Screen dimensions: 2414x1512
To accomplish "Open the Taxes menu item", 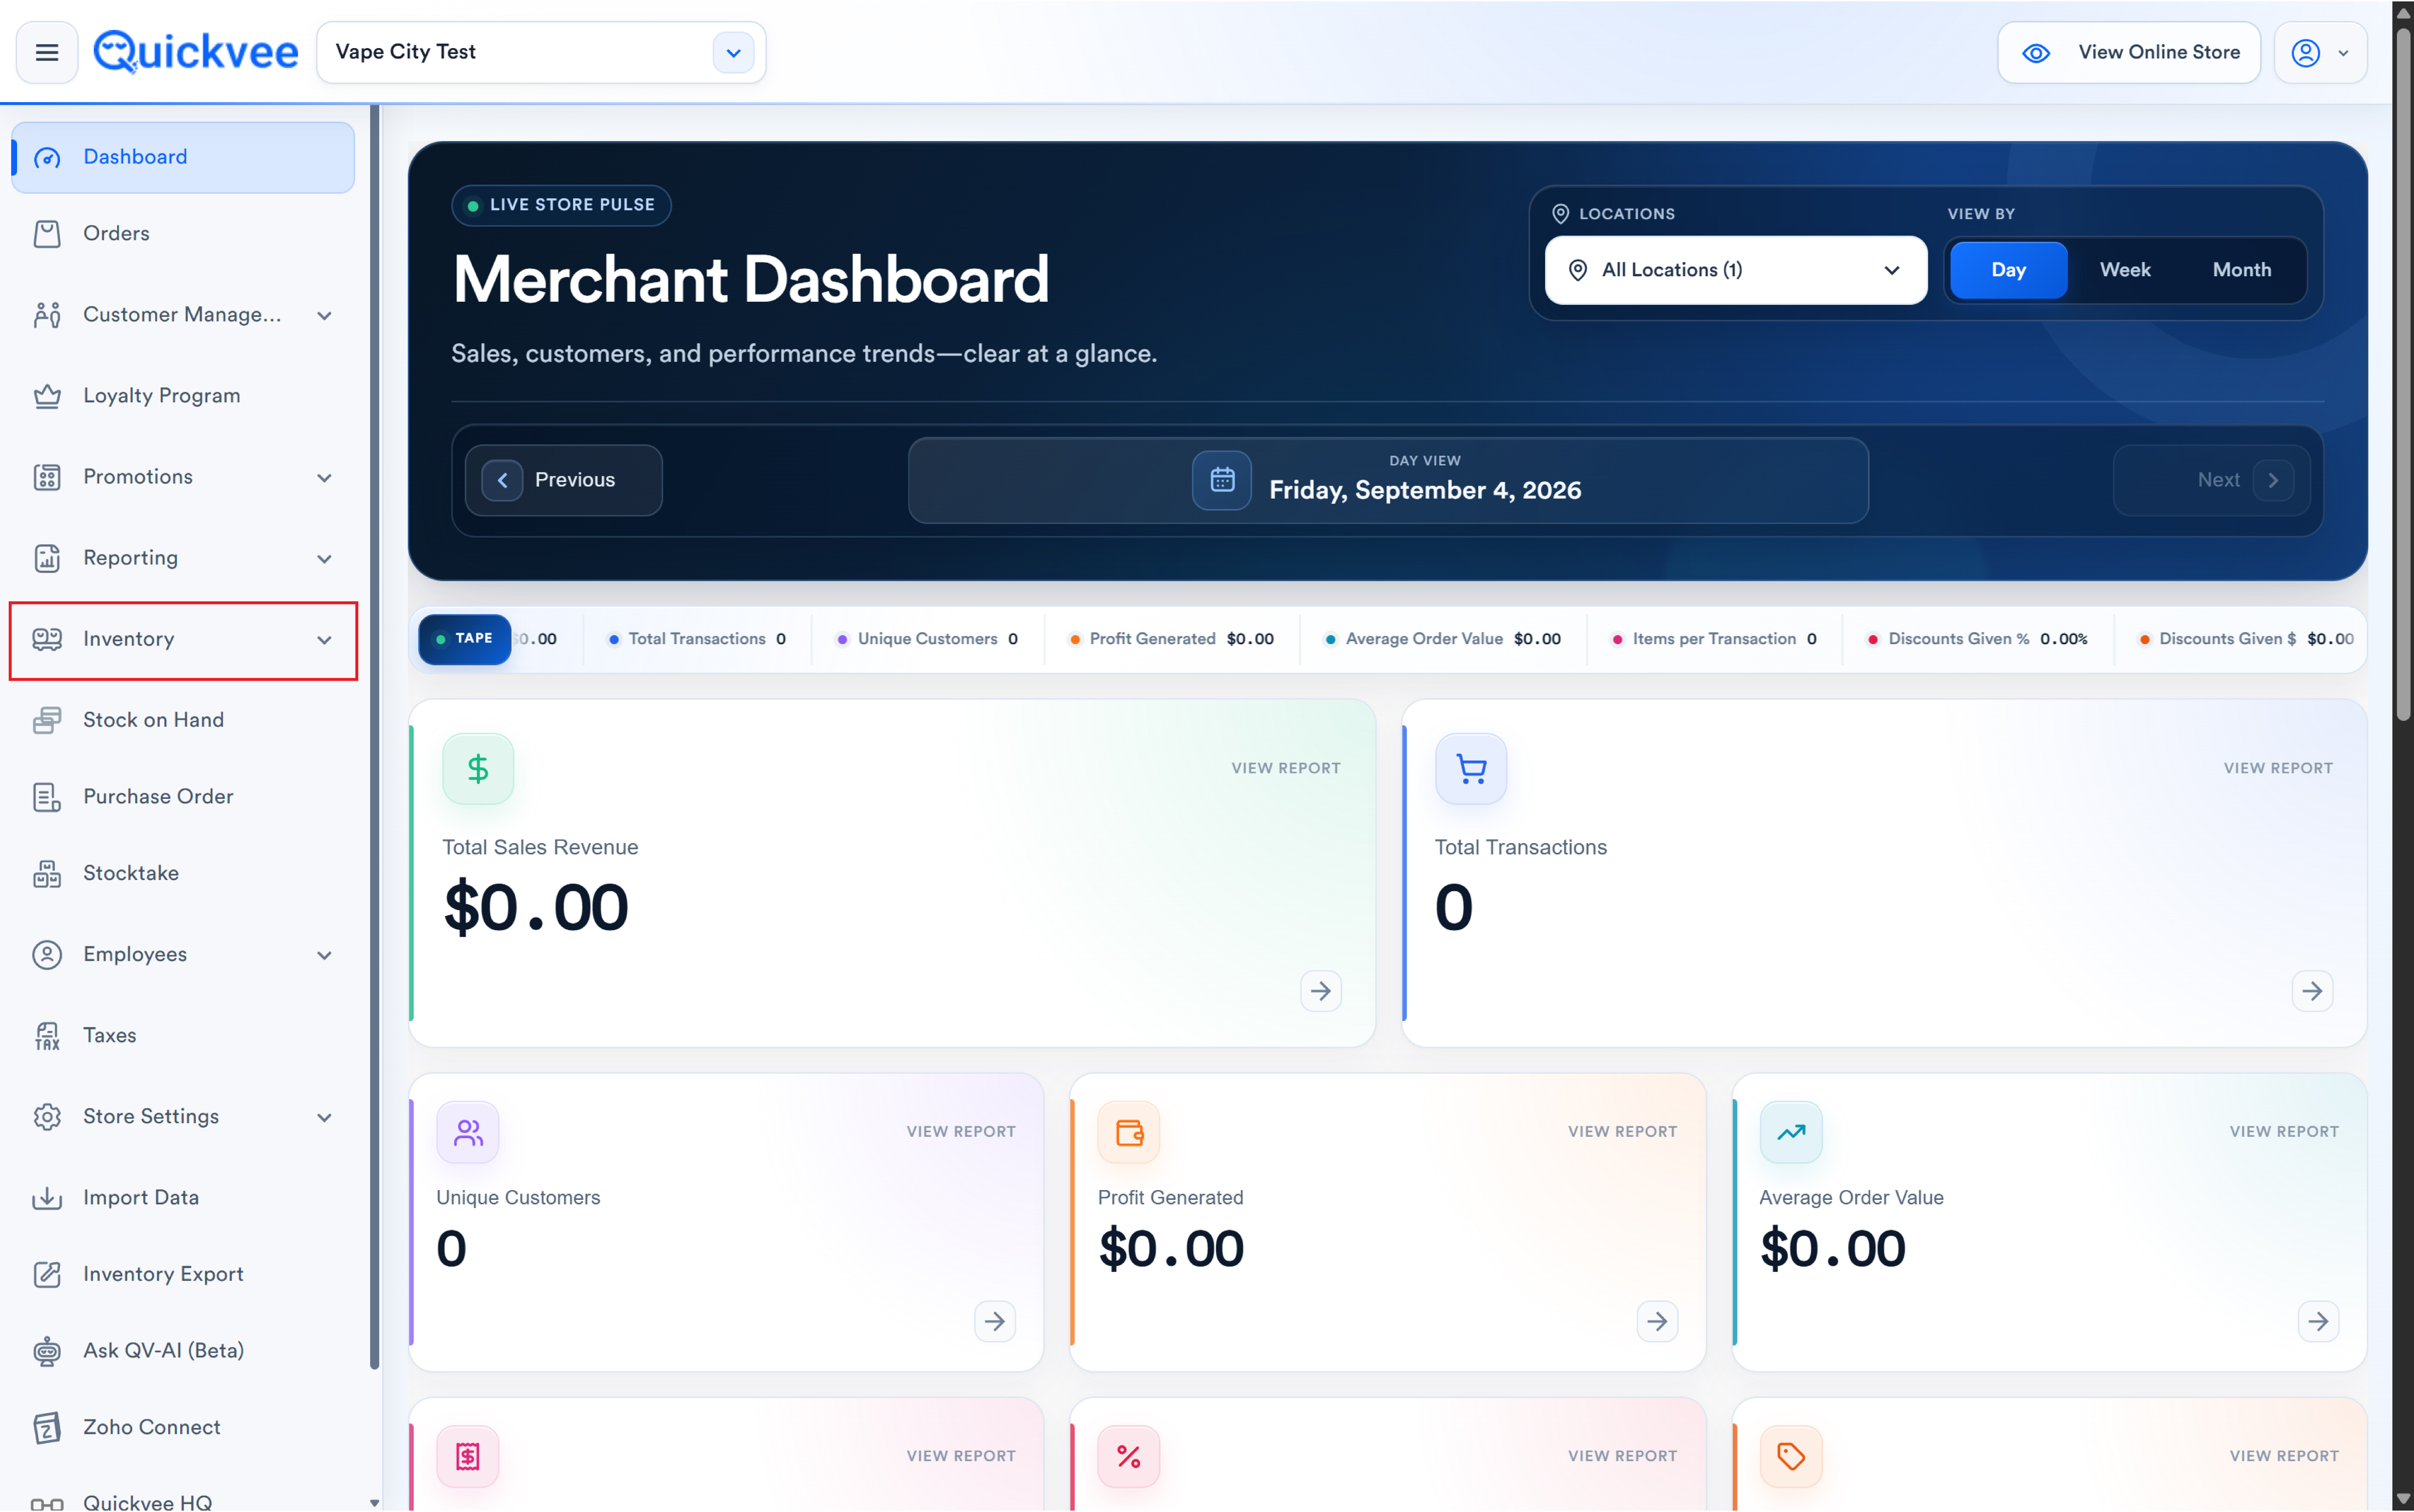I will coord(183,1036).
